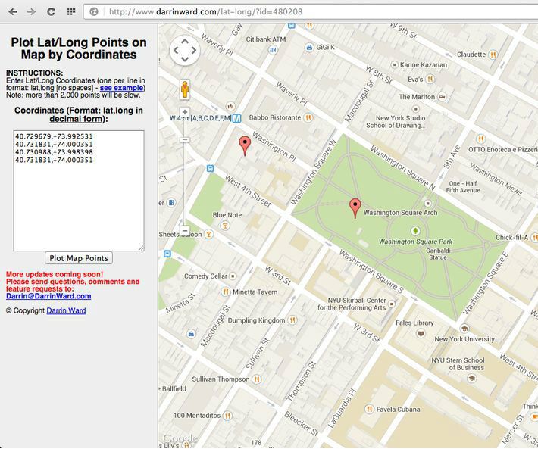Click the Plot Map Points button
538x449 pixels.
(x=79, y=258)
